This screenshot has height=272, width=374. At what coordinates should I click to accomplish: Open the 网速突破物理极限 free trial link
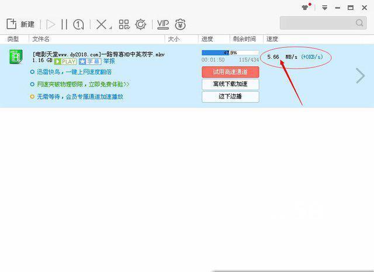83,84
